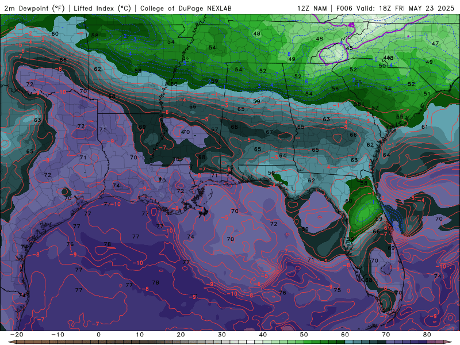Click the "Lifted Index (°C)" header label
The width and height of the screenshot is (460, 345).
point(102,9)
